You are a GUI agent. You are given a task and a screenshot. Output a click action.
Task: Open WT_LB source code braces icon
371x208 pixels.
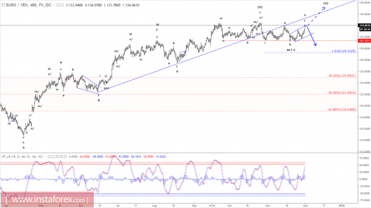[x=57, y=157]
